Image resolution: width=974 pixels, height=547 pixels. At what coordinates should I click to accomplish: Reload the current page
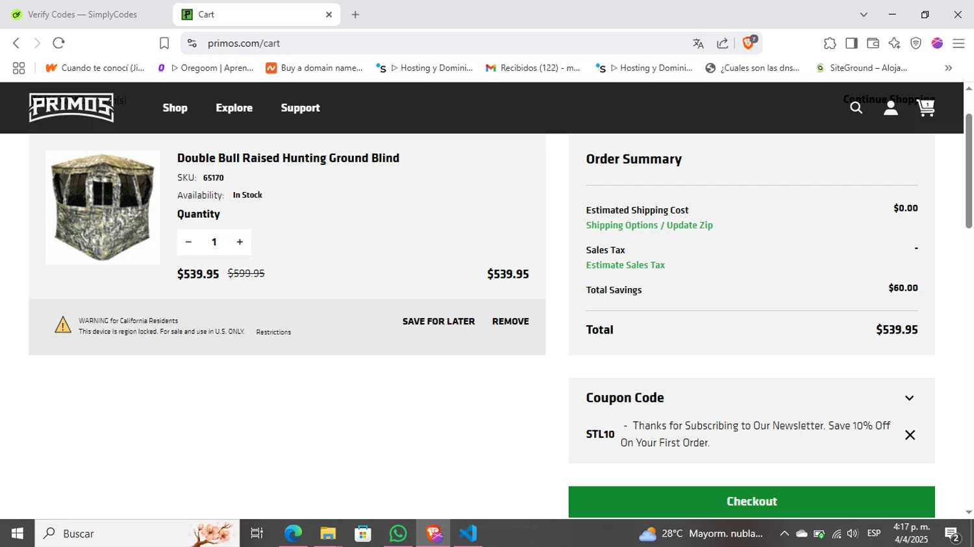click(x=58, y=43)
